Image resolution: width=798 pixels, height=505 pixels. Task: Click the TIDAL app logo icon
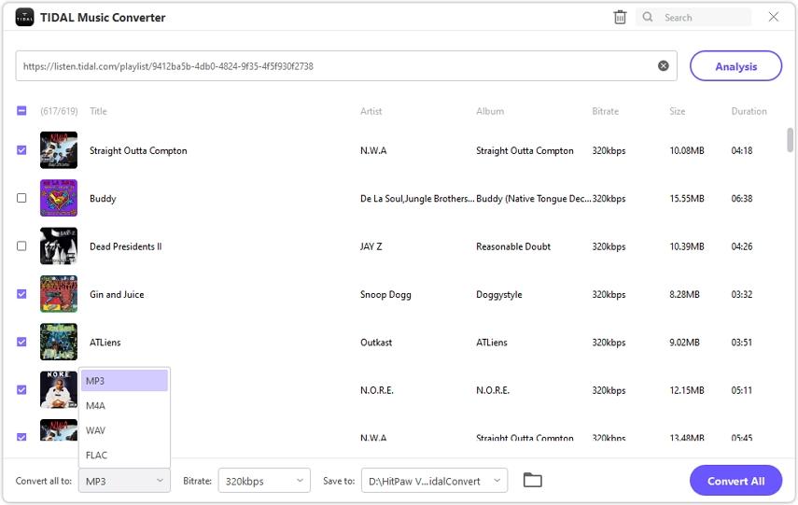coord(24,18)
